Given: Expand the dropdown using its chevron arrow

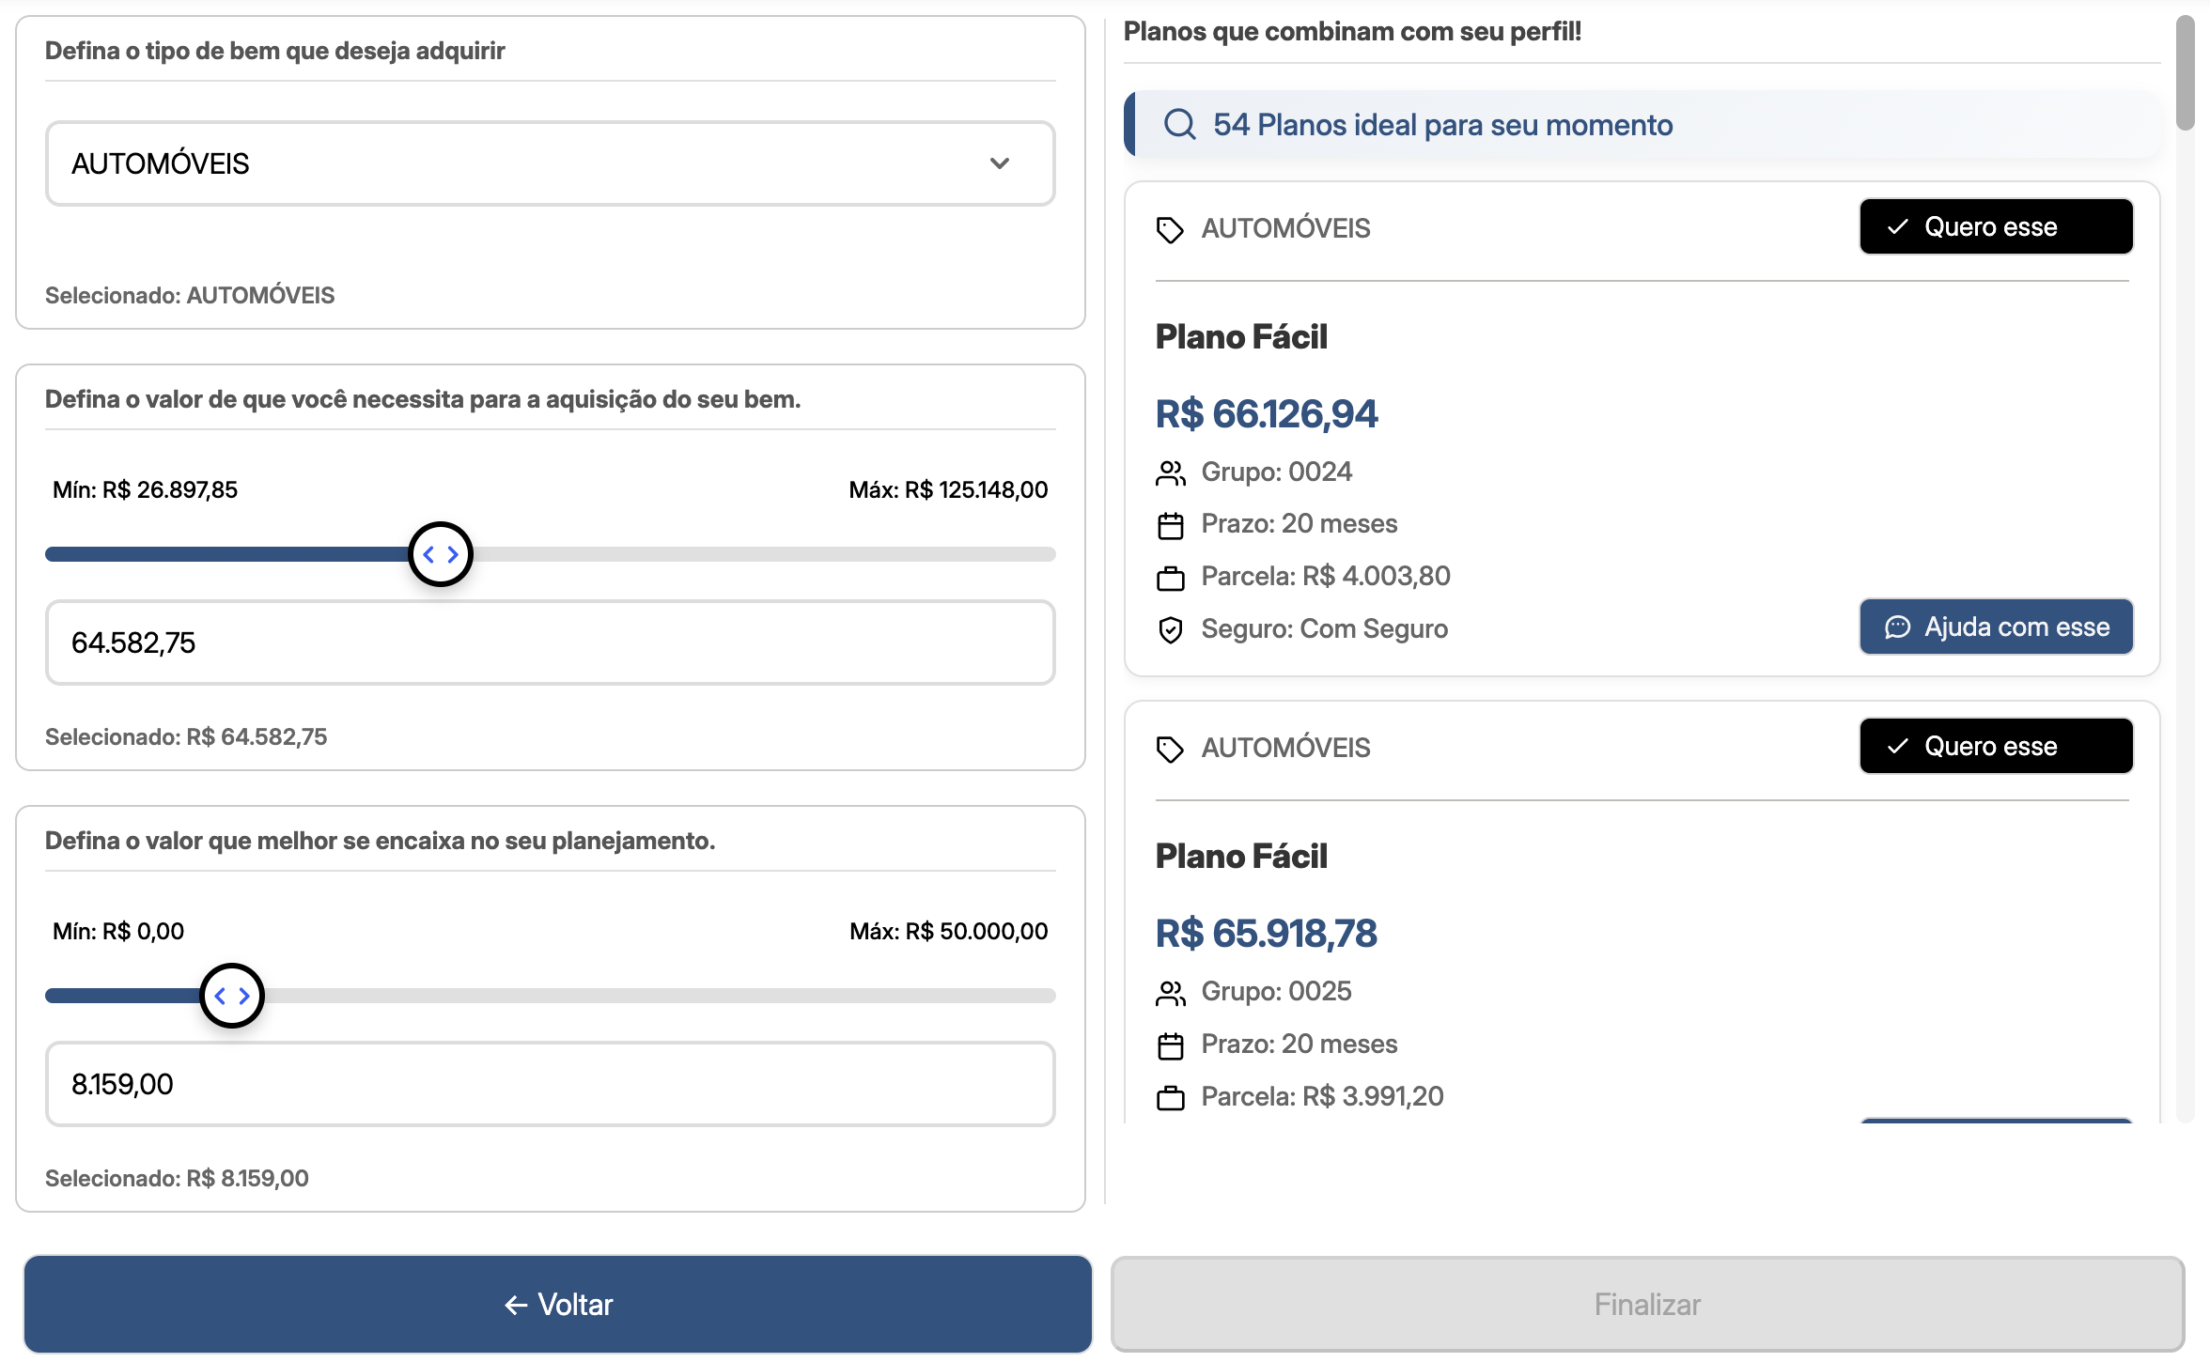Looking at the screenshot, I should coord(999,163).
